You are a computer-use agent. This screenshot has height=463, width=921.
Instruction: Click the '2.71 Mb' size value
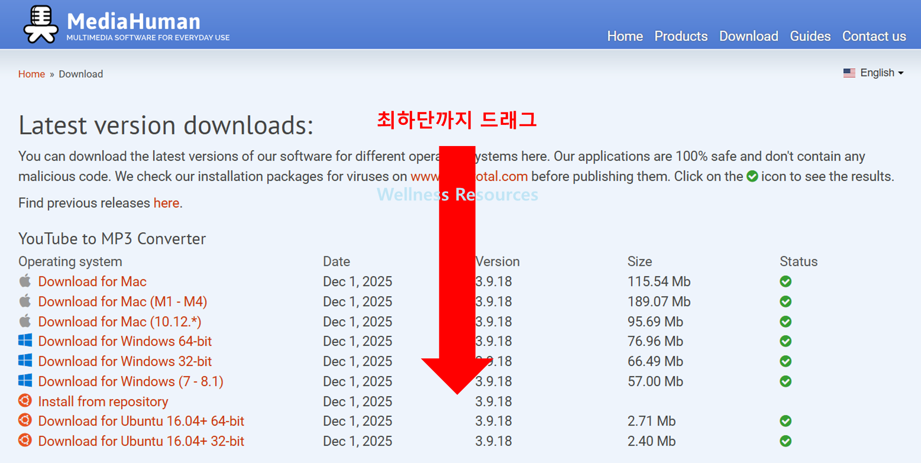[651, 421]
